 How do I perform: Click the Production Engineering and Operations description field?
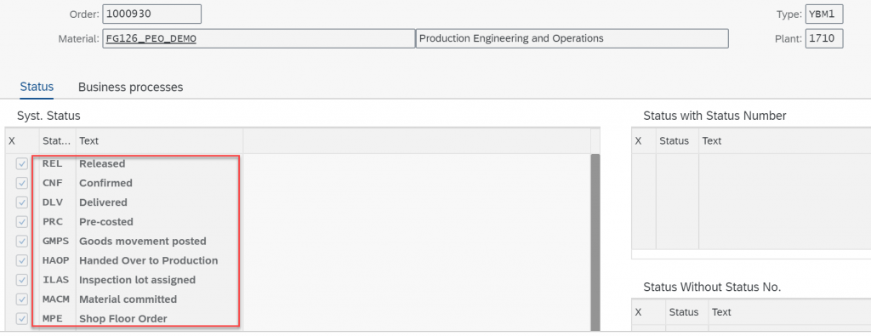(x=572, y=39)
